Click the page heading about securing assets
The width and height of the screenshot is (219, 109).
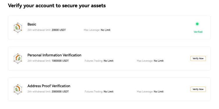point(57,6)
